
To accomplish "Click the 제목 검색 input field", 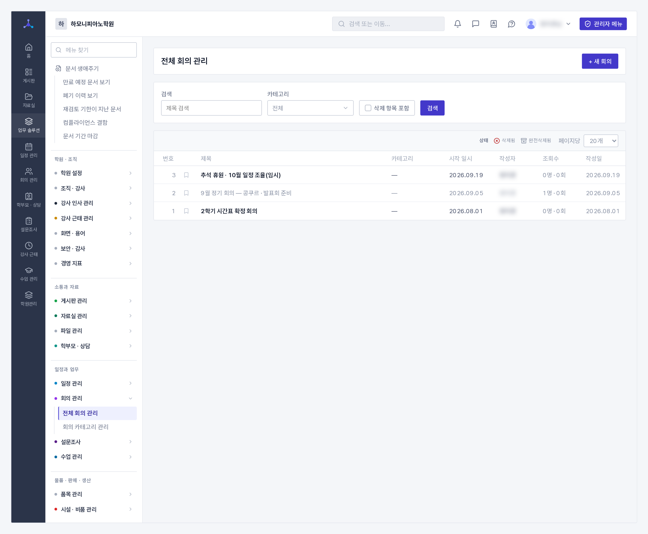I will click(x=211, y=108).
